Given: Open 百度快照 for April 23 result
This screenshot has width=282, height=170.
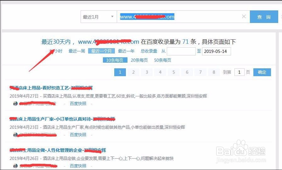Looking at the screenshot, I should [78, 135].
